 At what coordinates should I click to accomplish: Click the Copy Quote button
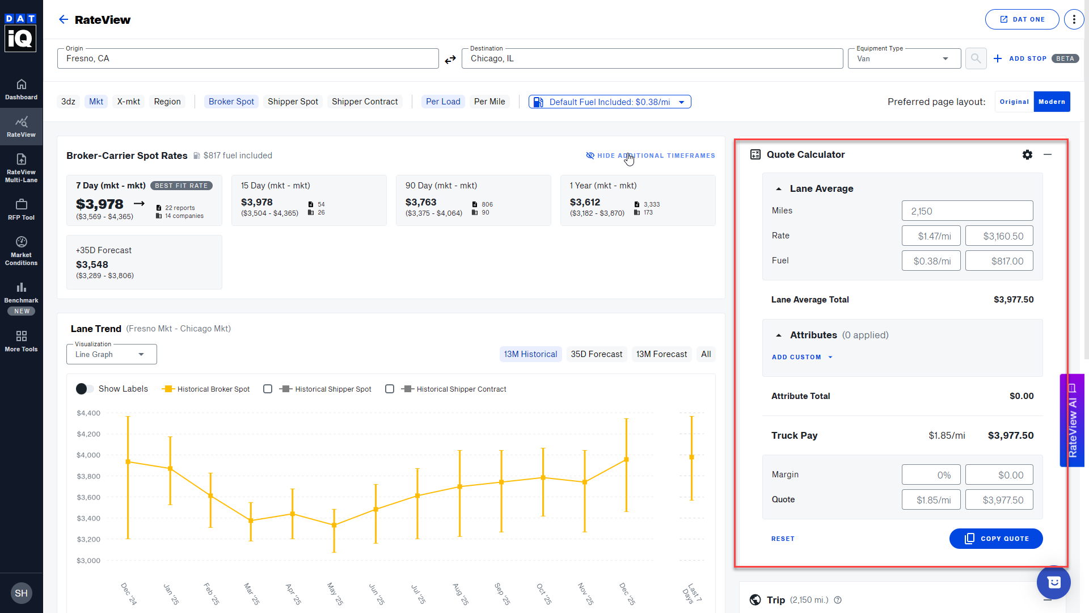pos(995,539)
